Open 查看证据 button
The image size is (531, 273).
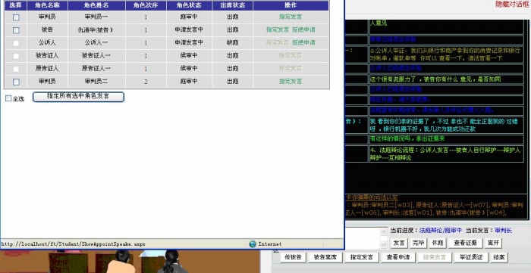465,243
